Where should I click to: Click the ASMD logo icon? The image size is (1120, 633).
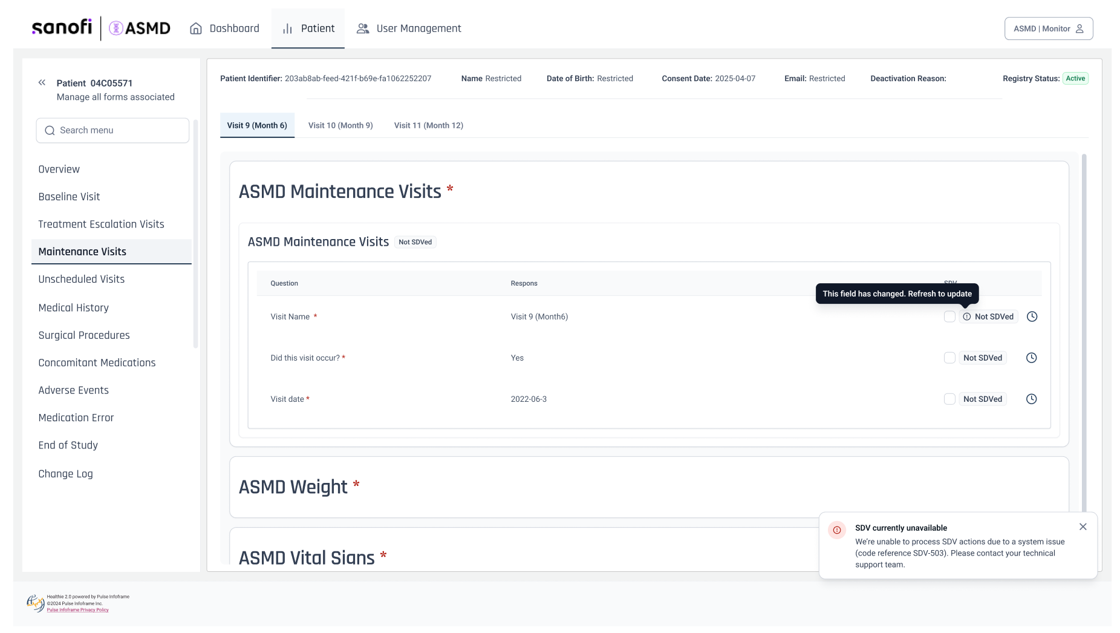pos(116,28)
